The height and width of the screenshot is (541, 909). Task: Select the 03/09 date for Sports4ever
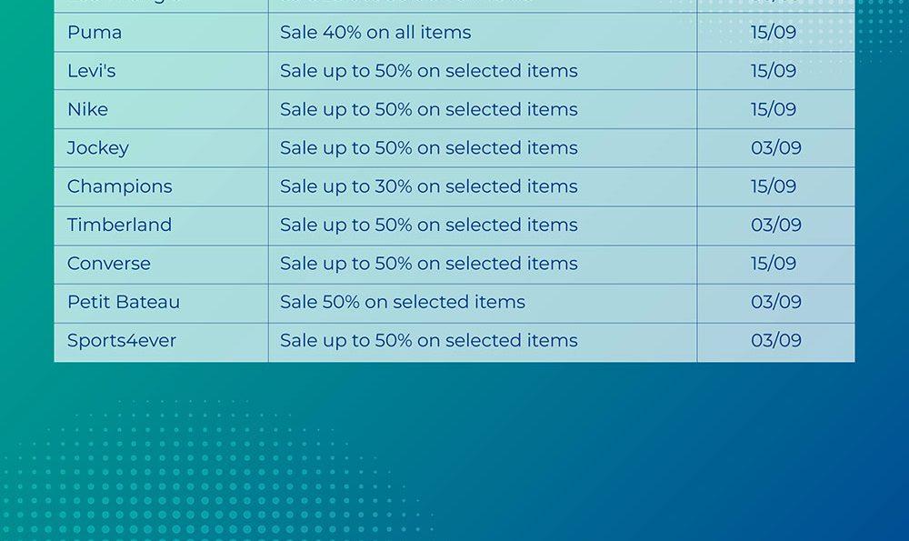tap(776, 341)
